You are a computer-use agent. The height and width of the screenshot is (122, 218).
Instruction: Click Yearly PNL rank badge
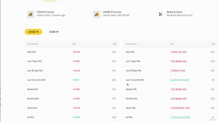tap(213, 108)
